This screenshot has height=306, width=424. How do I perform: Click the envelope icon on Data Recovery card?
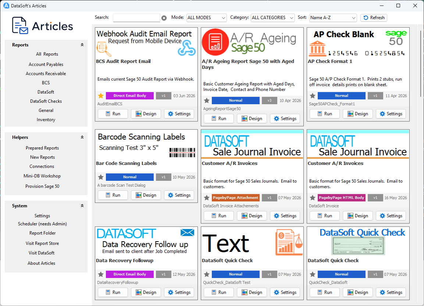pos(188,233)
